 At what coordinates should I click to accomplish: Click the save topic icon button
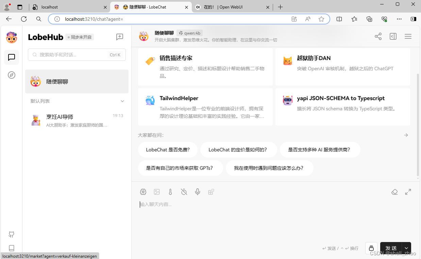371,248
